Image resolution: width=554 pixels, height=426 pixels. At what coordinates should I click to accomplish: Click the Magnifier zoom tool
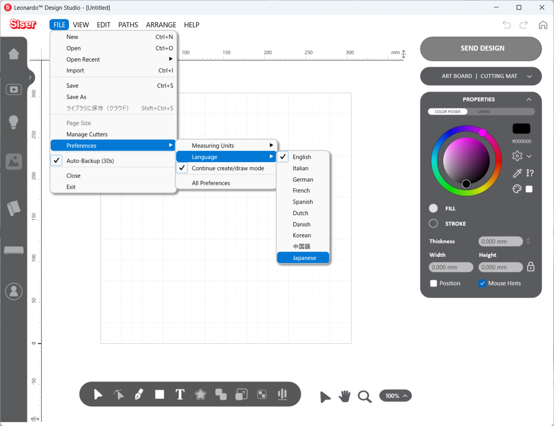[364, 397]
